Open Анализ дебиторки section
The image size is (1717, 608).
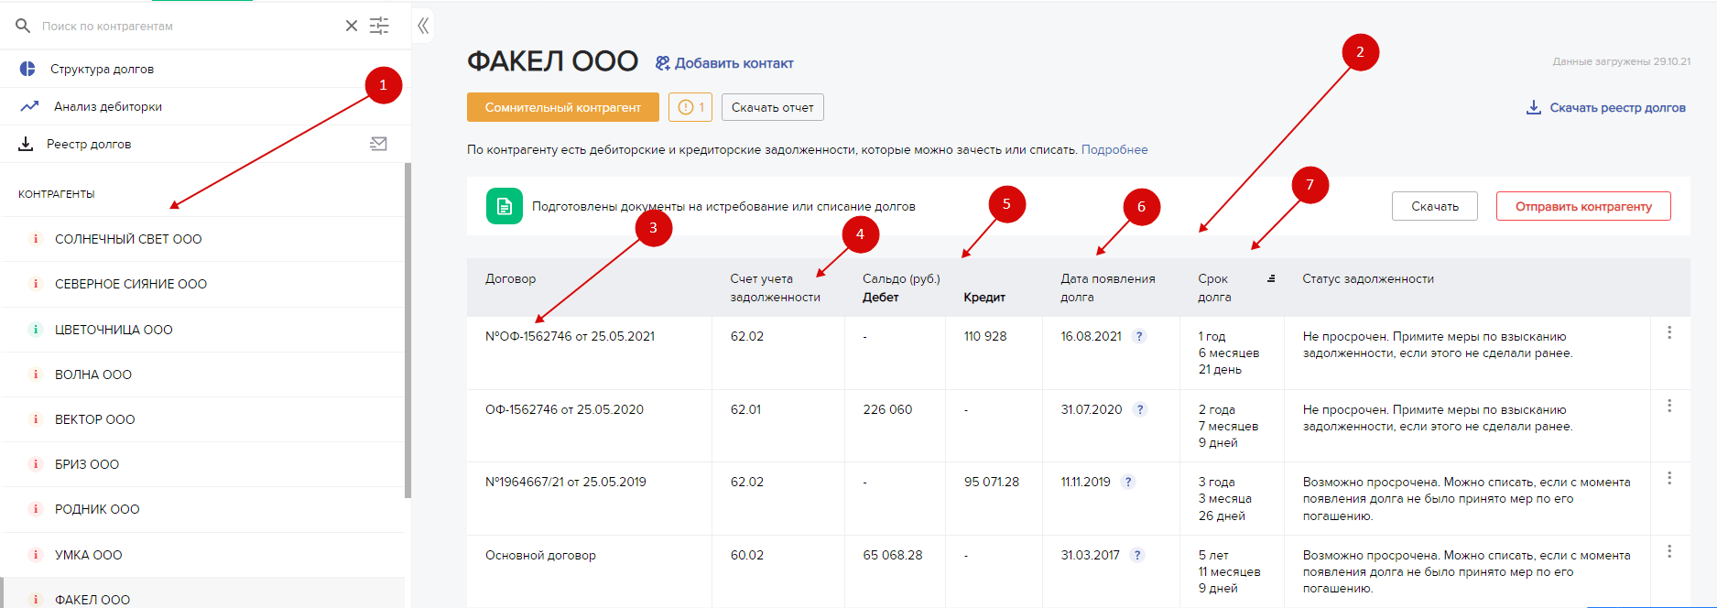point(107,106)
